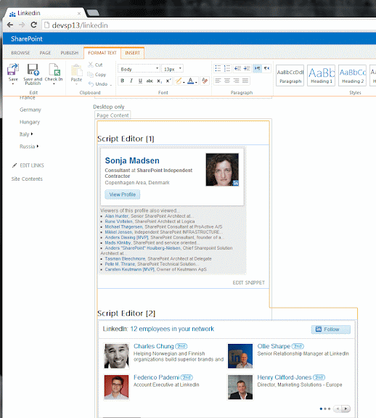This screenshot has width=376, height=418.
Task: Open Germany in the left navigation
Action: coord(30,110)
